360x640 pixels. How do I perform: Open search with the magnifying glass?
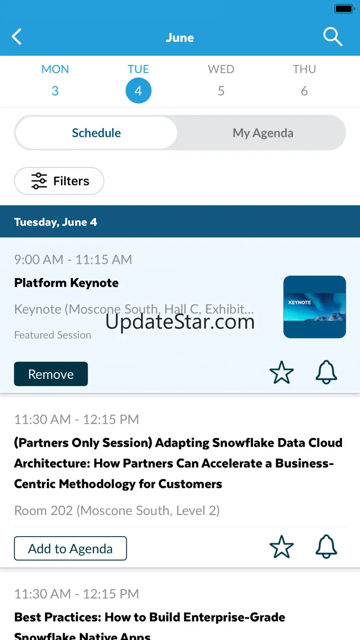tap(332, 37)
